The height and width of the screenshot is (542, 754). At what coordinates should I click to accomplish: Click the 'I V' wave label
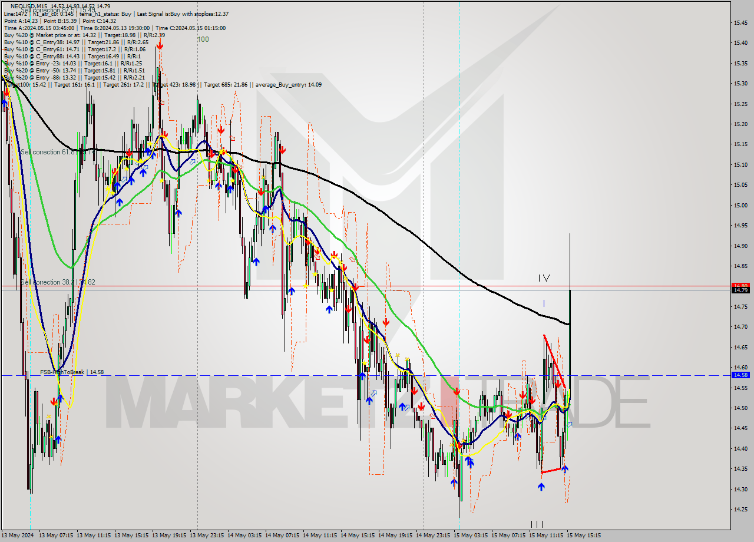544,277
